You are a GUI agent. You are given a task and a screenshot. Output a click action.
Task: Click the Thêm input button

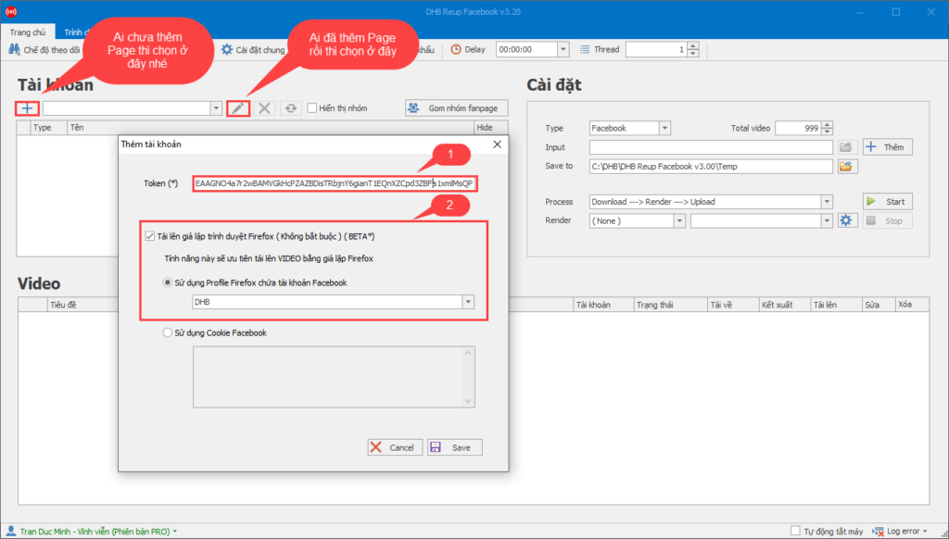[x=887, y=147]
